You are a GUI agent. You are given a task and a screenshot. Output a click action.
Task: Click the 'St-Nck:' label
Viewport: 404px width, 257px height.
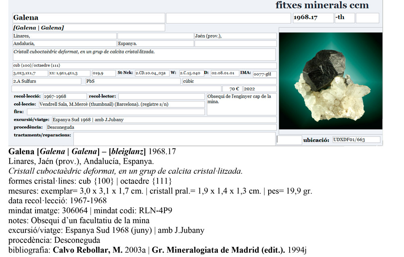tap(125, 73)
